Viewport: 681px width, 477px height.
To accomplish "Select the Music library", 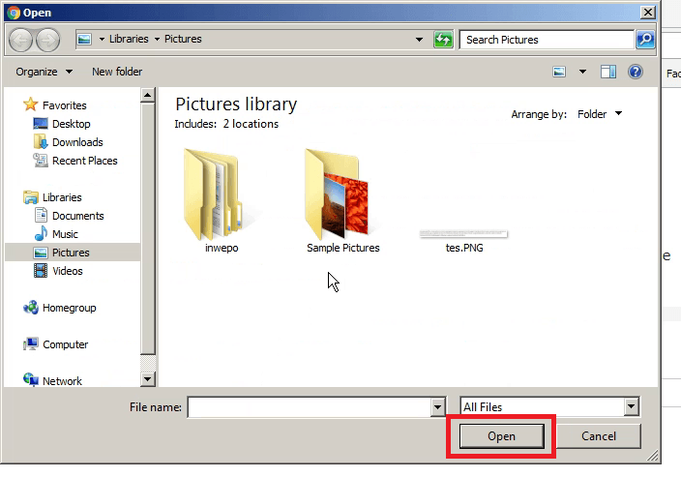I will click(x=65, y=234).
